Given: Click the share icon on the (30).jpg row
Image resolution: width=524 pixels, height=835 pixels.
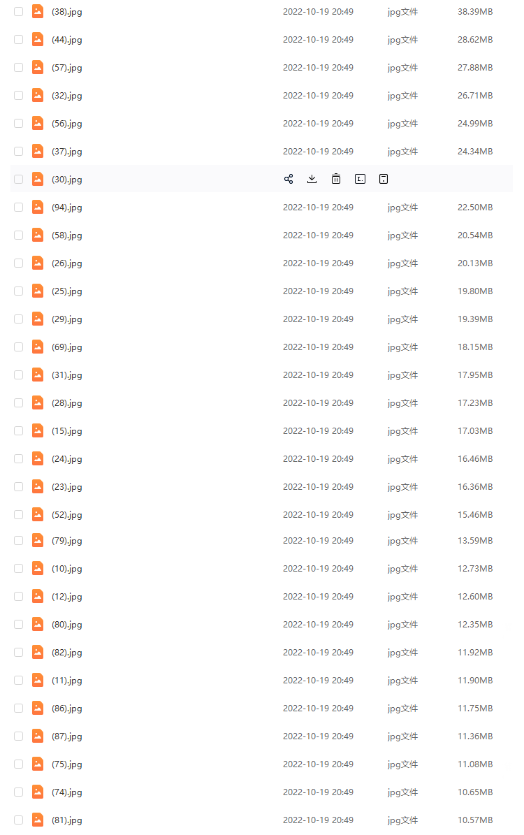Looking at the screenshot, I should 289,179.
